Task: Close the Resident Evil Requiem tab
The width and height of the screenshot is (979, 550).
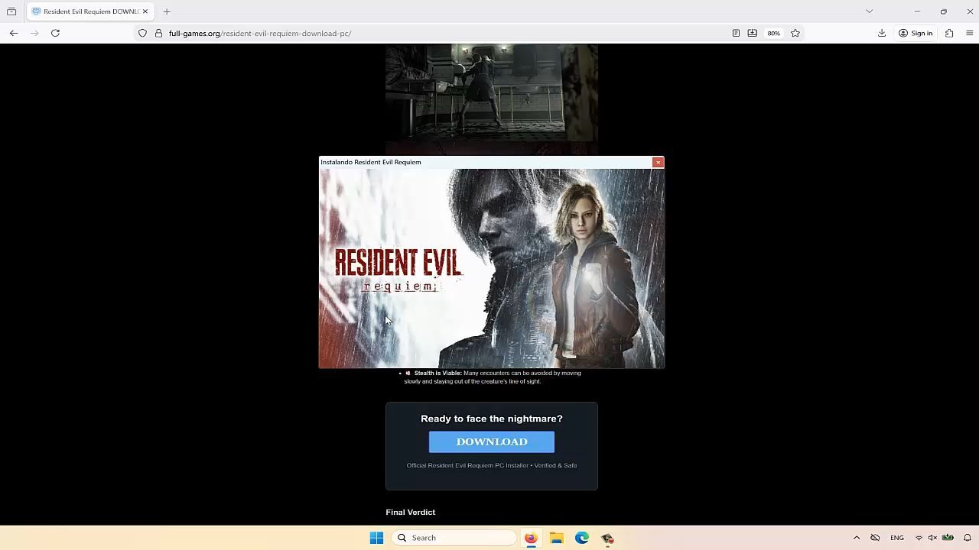Action: pyautogui.click(x=145, y=11)
